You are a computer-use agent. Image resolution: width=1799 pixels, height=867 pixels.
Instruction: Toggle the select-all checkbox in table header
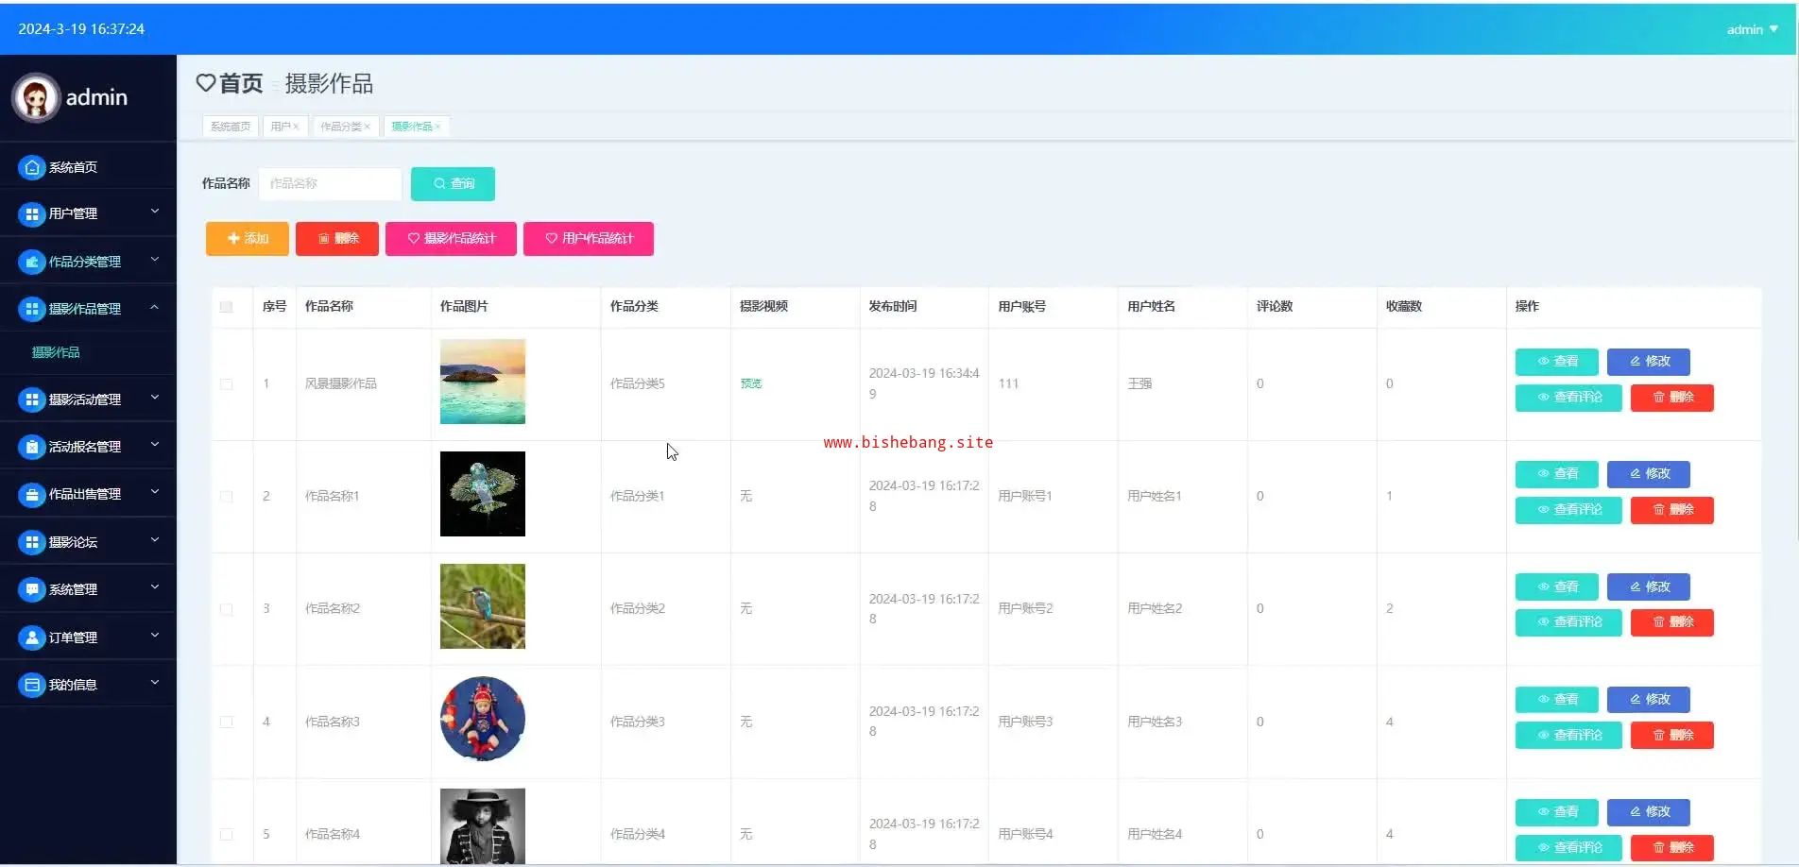(x=226, y=307)
